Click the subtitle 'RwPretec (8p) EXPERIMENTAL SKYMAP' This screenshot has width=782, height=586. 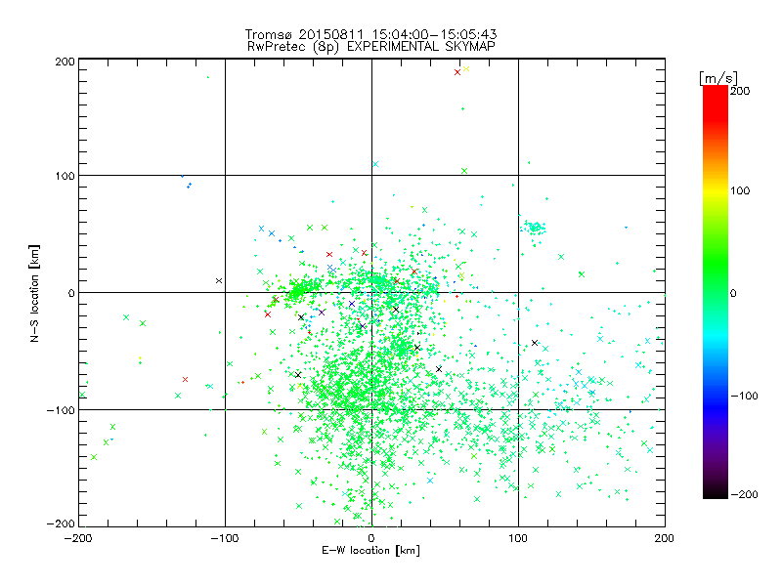tap(371, 47)
